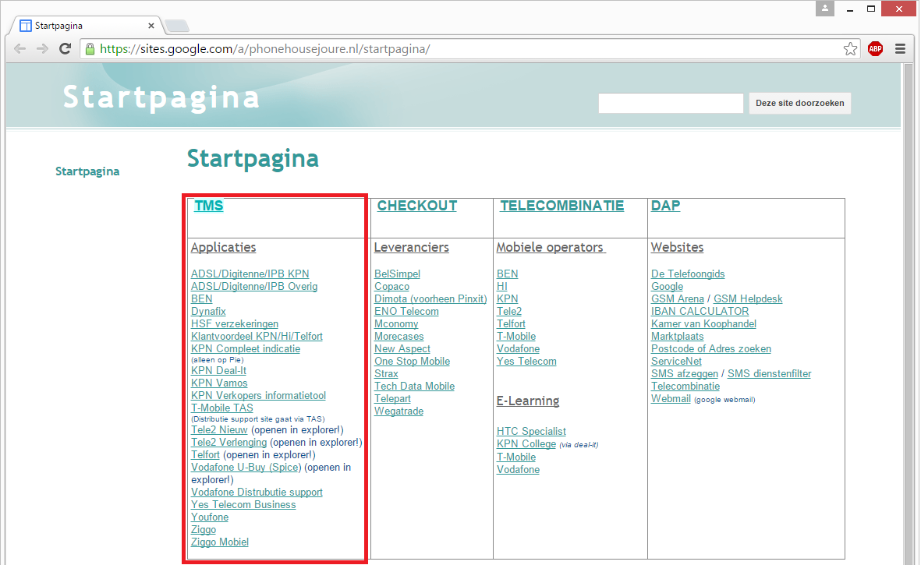Image resolution: width=921 pixels, height=565 pixels.
Task: Open Klantvoordeel KPN/Hi/Telfort link
Action: point(257,336)
